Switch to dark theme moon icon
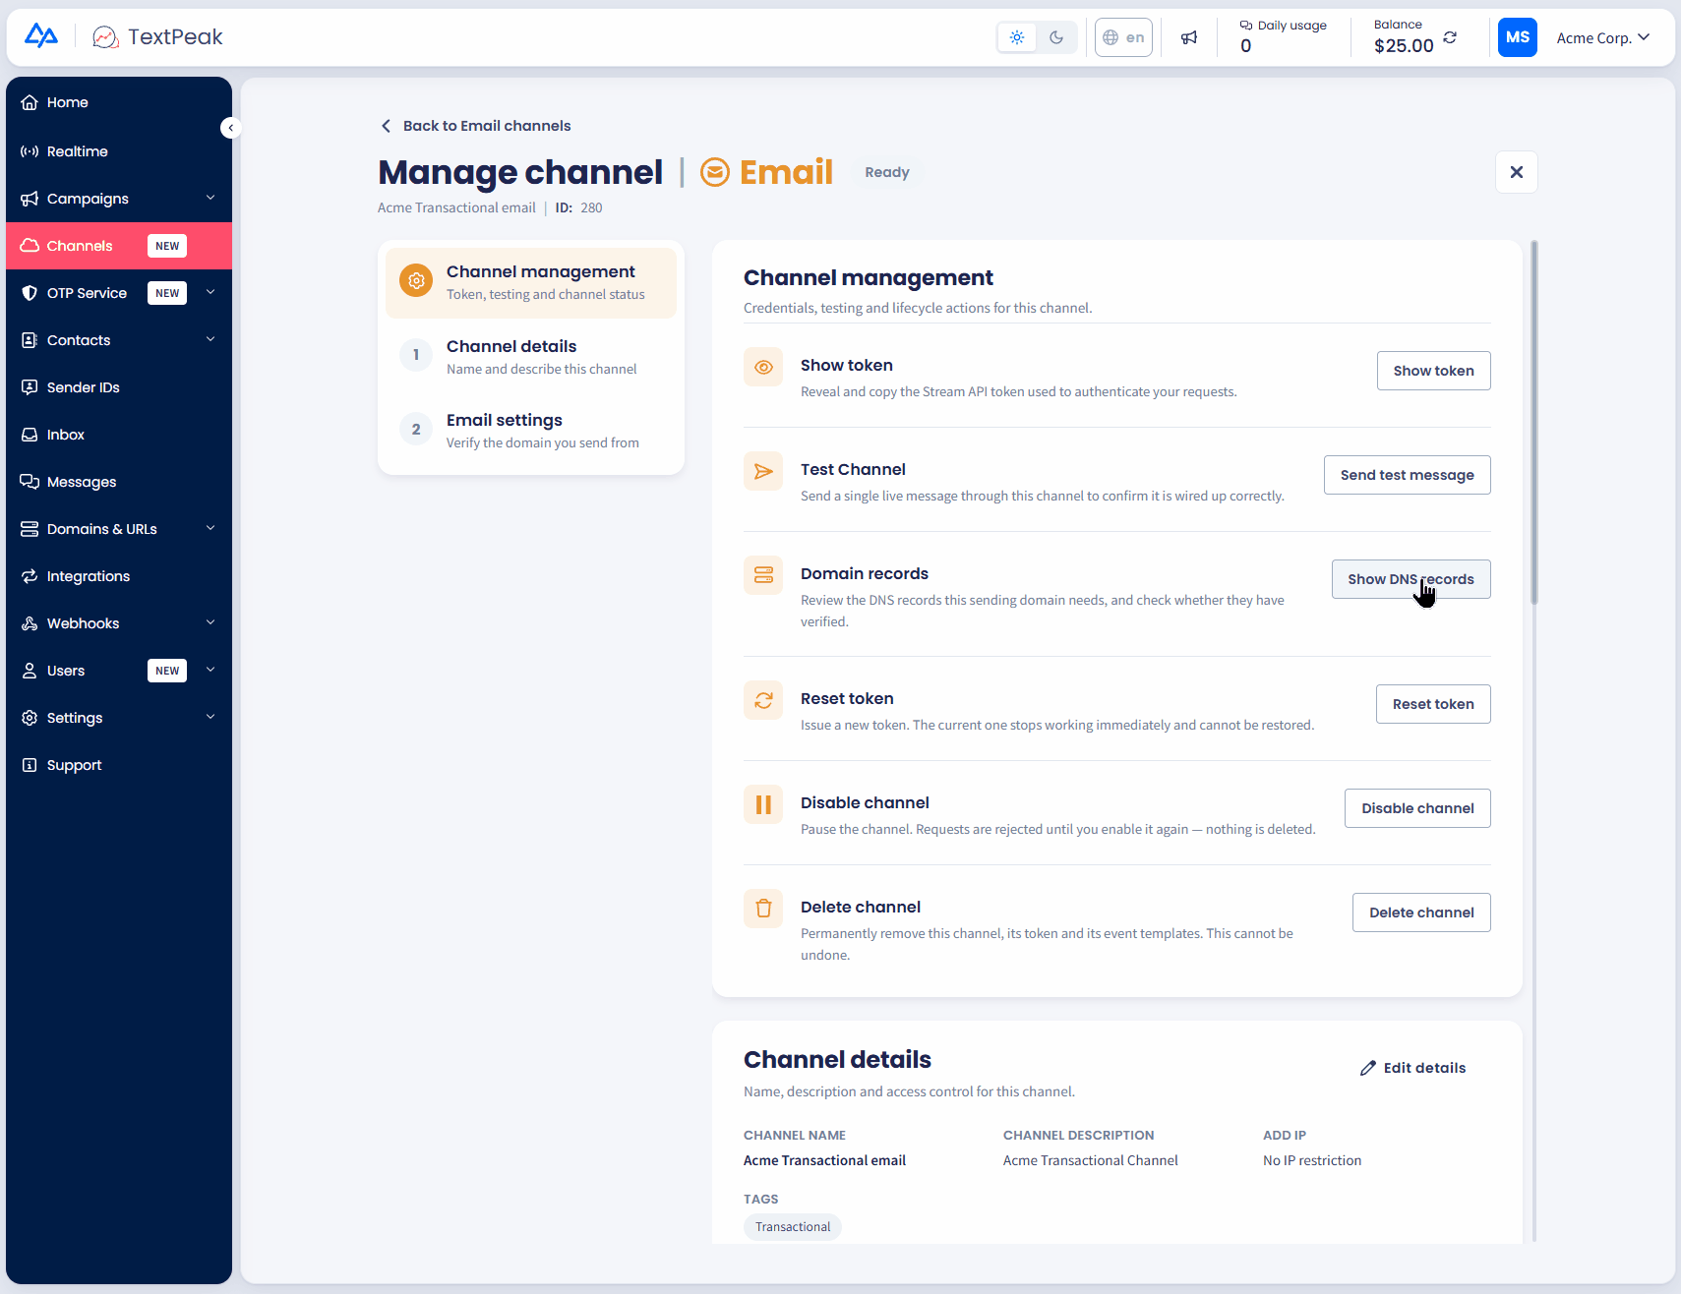This screenshot has width=1681, height=1294. (1056, 37)
